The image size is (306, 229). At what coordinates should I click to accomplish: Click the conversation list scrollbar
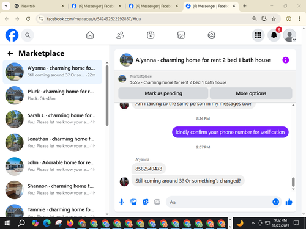tap(107, 96)
